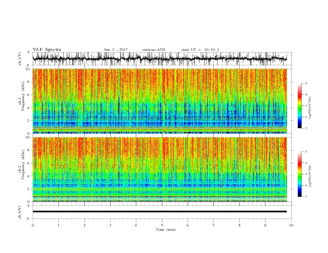Click the "Time (min)" x-axis label
328x253 pixels.
[x=166, y=229]
